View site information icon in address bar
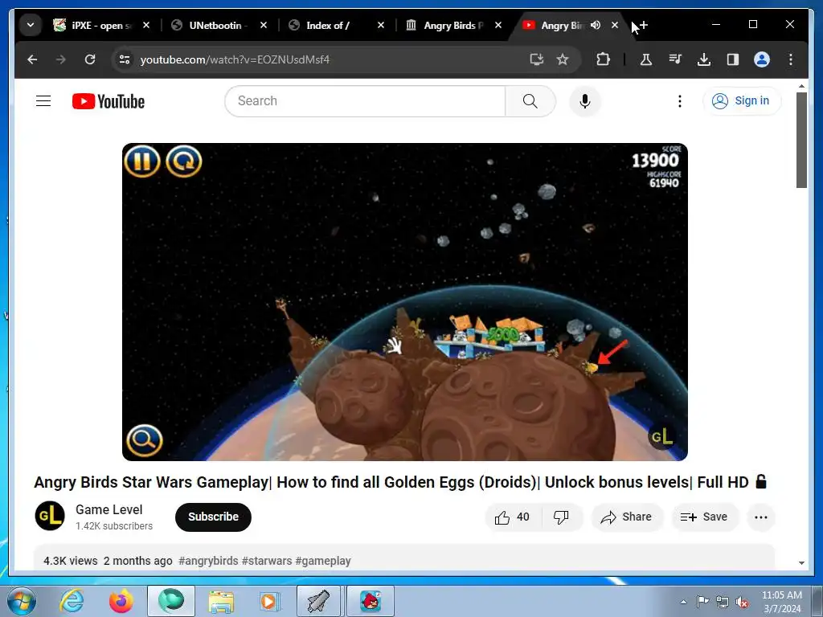This screenshot has height=617, width=823. click(x=125, y=59)
